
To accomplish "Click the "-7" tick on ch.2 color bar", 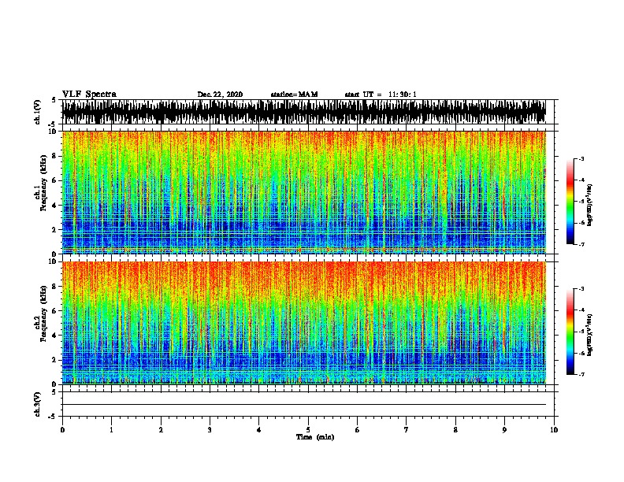I will coord(581,374).
